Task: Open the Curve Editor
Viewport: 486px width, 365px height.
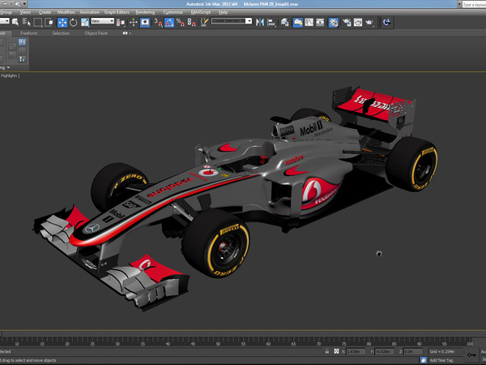Action: 309,22
